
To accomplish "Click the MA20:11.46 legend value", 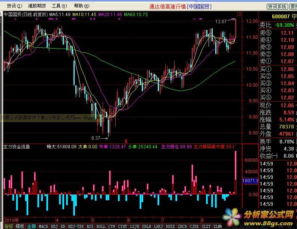I will [110, 15].
